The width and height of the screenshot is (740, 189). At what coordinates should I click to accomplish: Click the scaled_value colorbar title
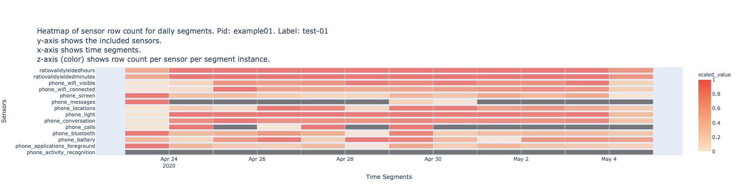[x=714, y=75]
